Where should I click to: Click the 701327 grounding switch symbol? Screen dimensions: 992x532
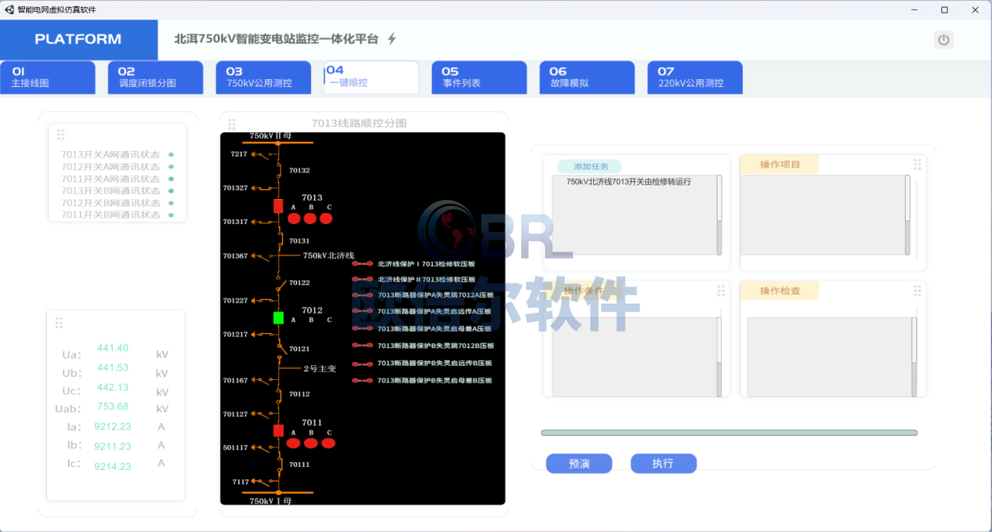point(264,189)
